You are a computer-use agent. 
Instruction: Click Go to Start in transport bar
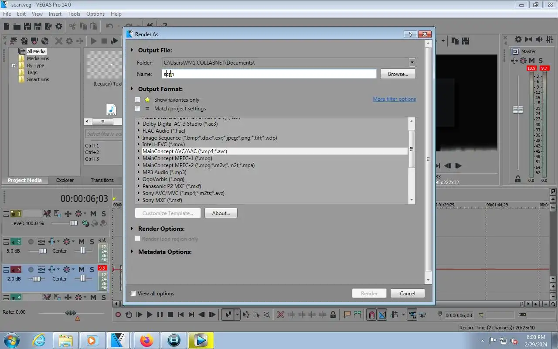[181, 315]
